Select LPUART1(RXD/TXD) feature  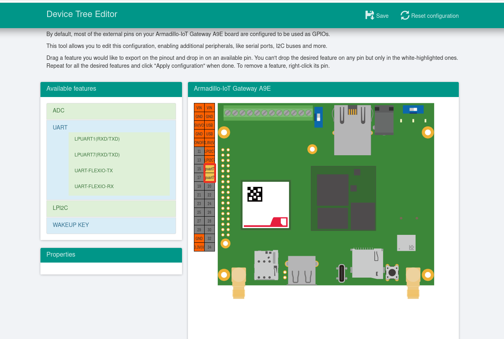[x=97, y=139]
